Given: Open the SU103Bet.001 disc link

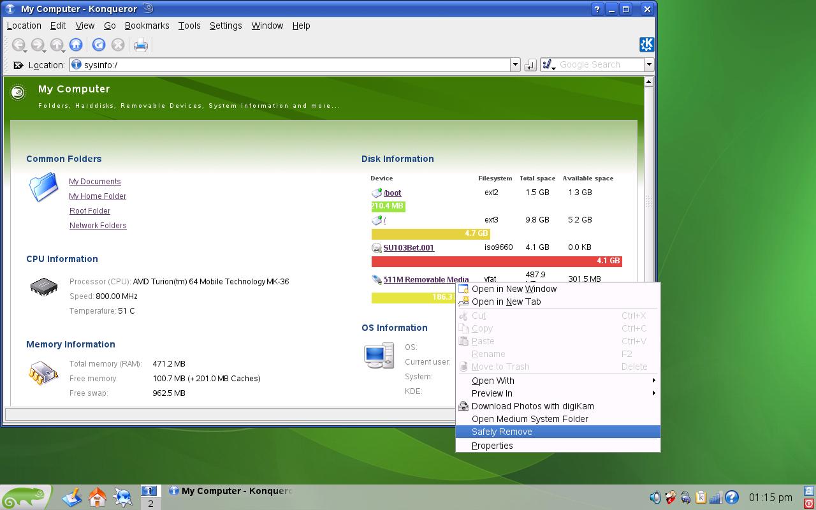Looking at the screenshot, I should [409, 247].
